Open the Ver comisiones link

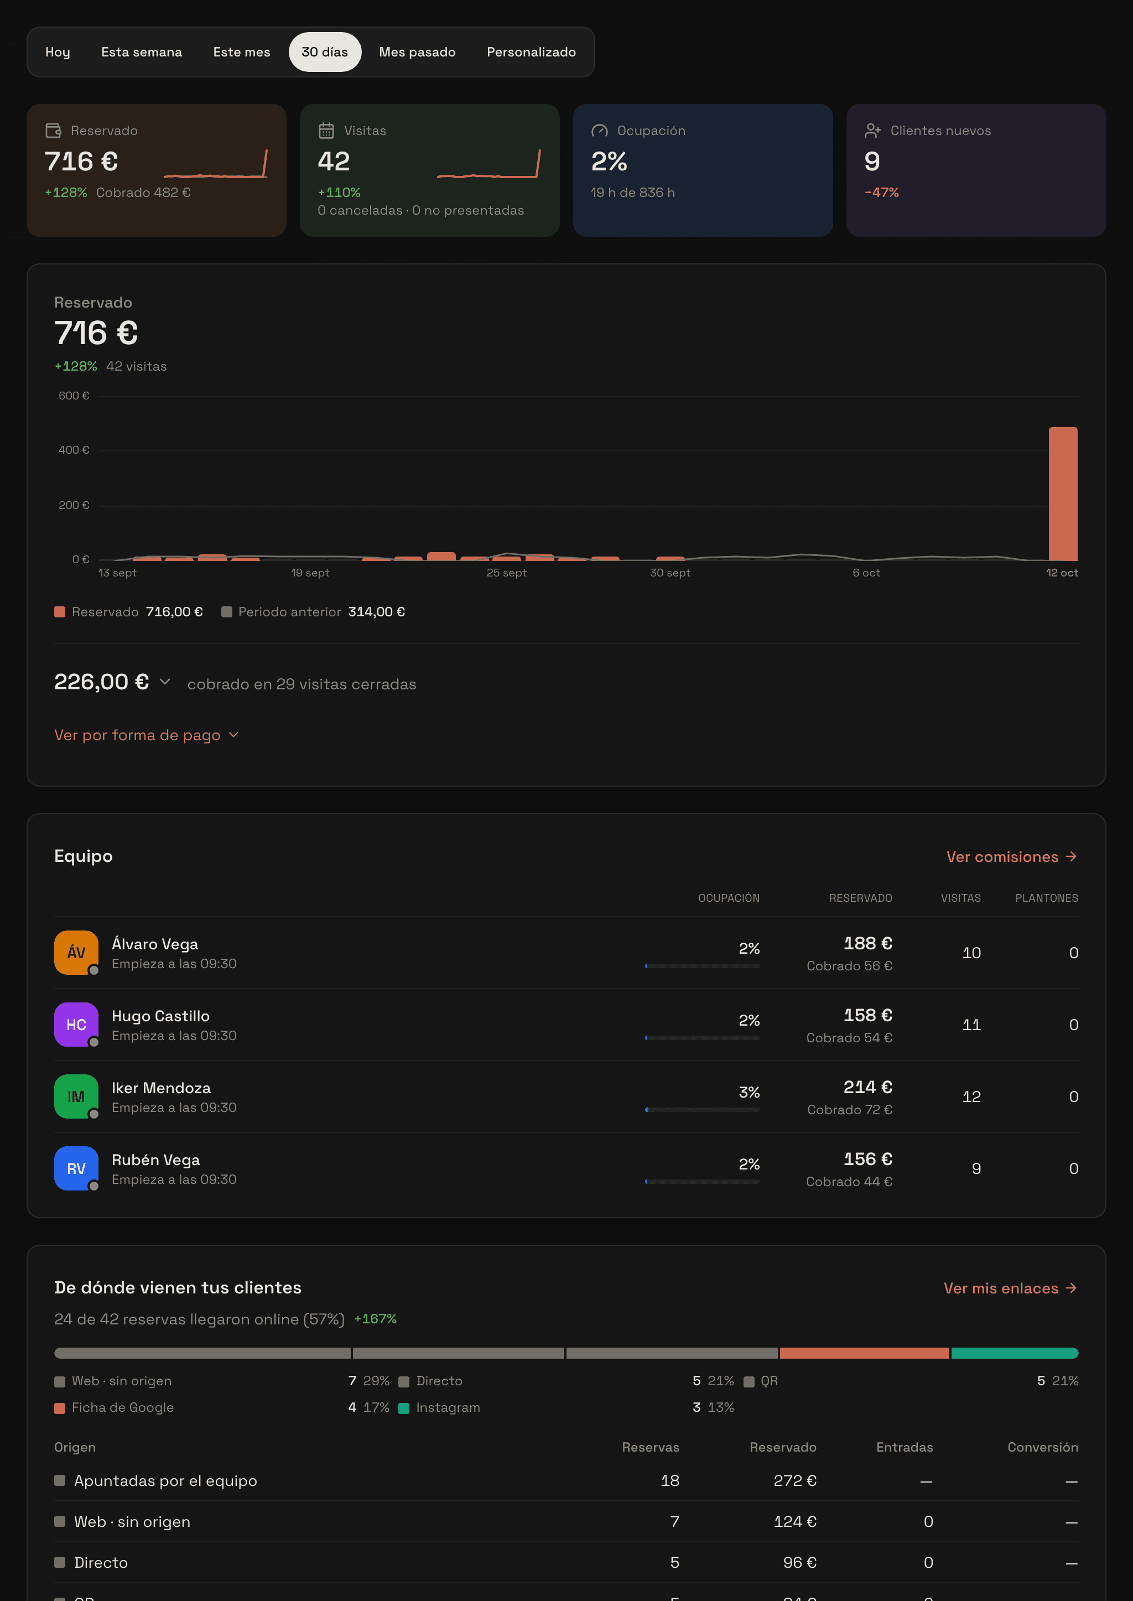coord(1012,857)
